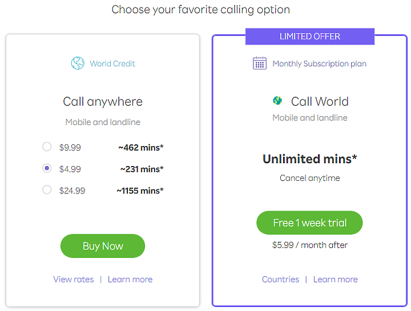
Task: Click Learn more under World Credit
Action: tap(130, 279)
